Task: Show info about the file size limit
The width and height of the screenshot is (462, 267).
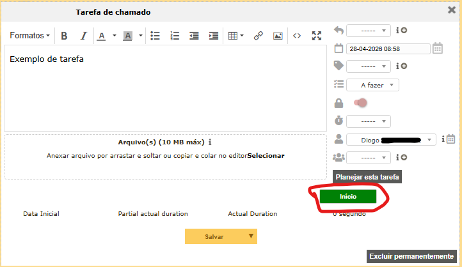Action: [210, 142]
